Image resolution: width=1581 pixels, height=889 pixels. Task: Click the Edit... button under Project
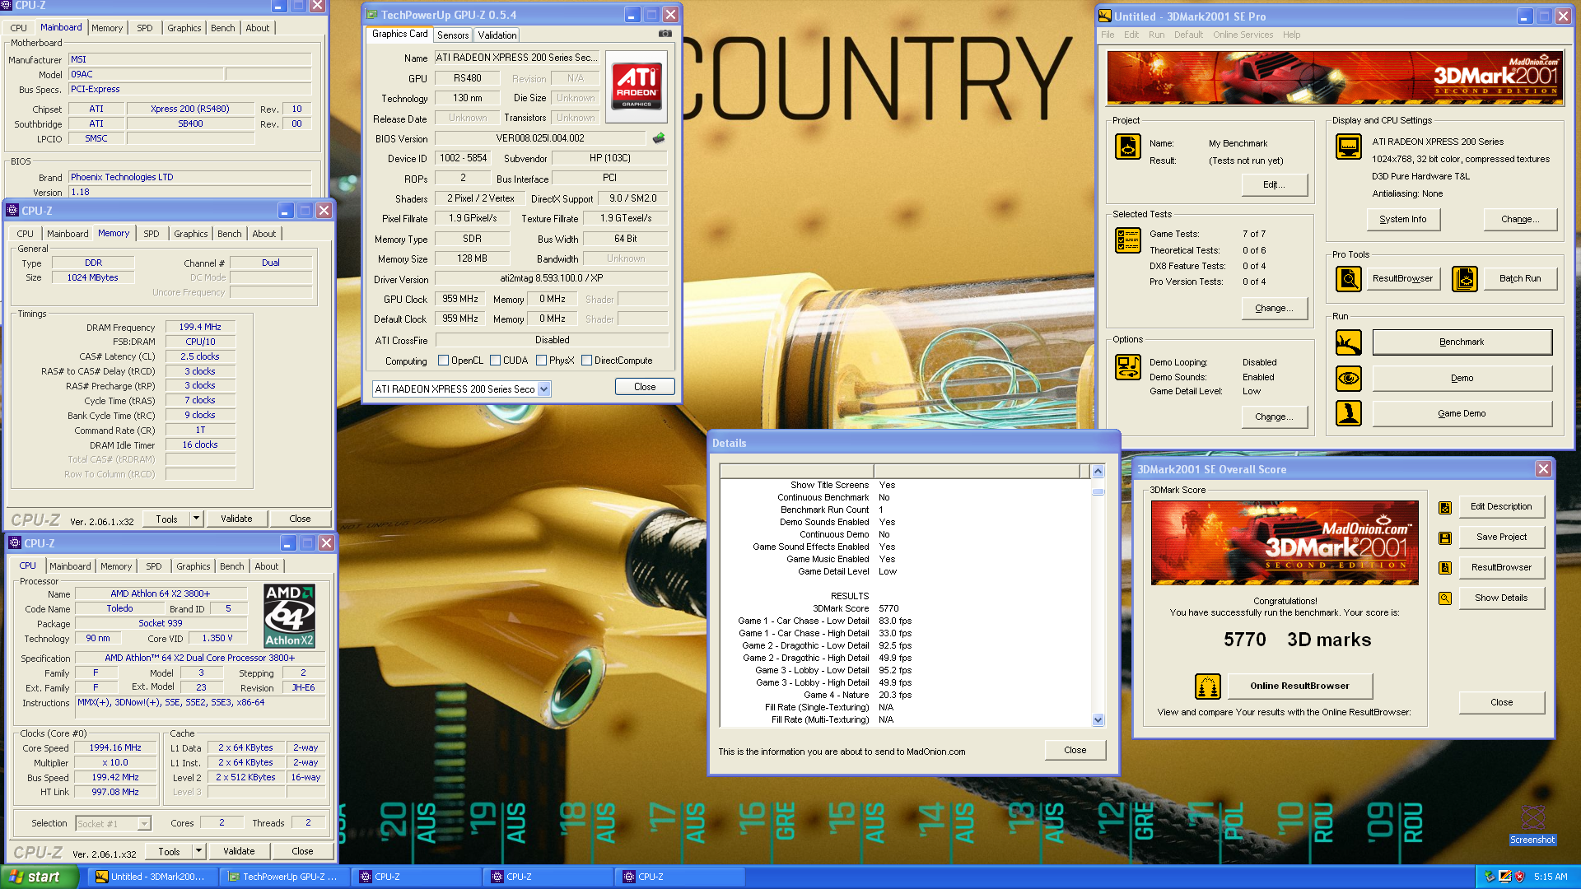point(1274,184)
